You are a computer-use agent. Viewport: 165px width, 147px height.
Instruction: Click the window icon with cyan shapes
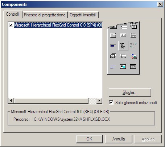(x=123, y=66)
